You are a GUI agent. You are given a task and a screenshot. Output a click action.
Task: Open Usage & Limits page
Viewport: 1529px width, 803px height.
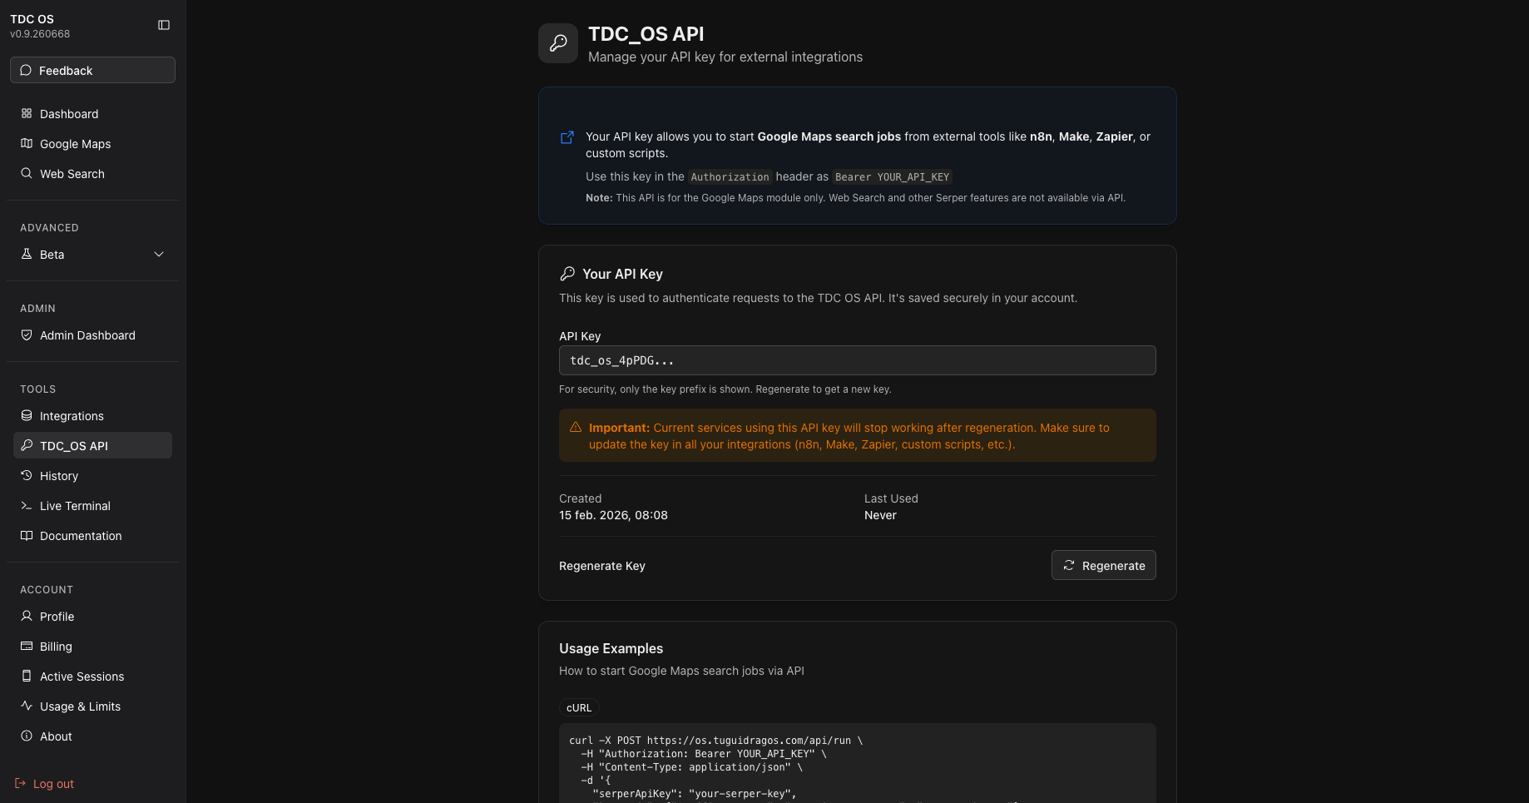pyautogui.click(x=92, y=706)
